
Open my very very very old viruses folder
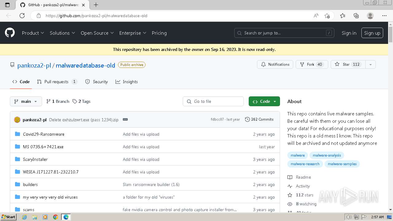pyautogui.click(x=50, y=197)
